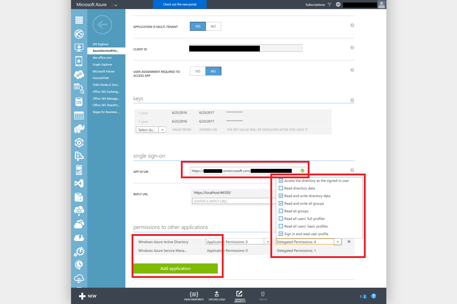
Task: Collapse Delegated Permissions: 4 dropdown
Action: pos(338,242)
